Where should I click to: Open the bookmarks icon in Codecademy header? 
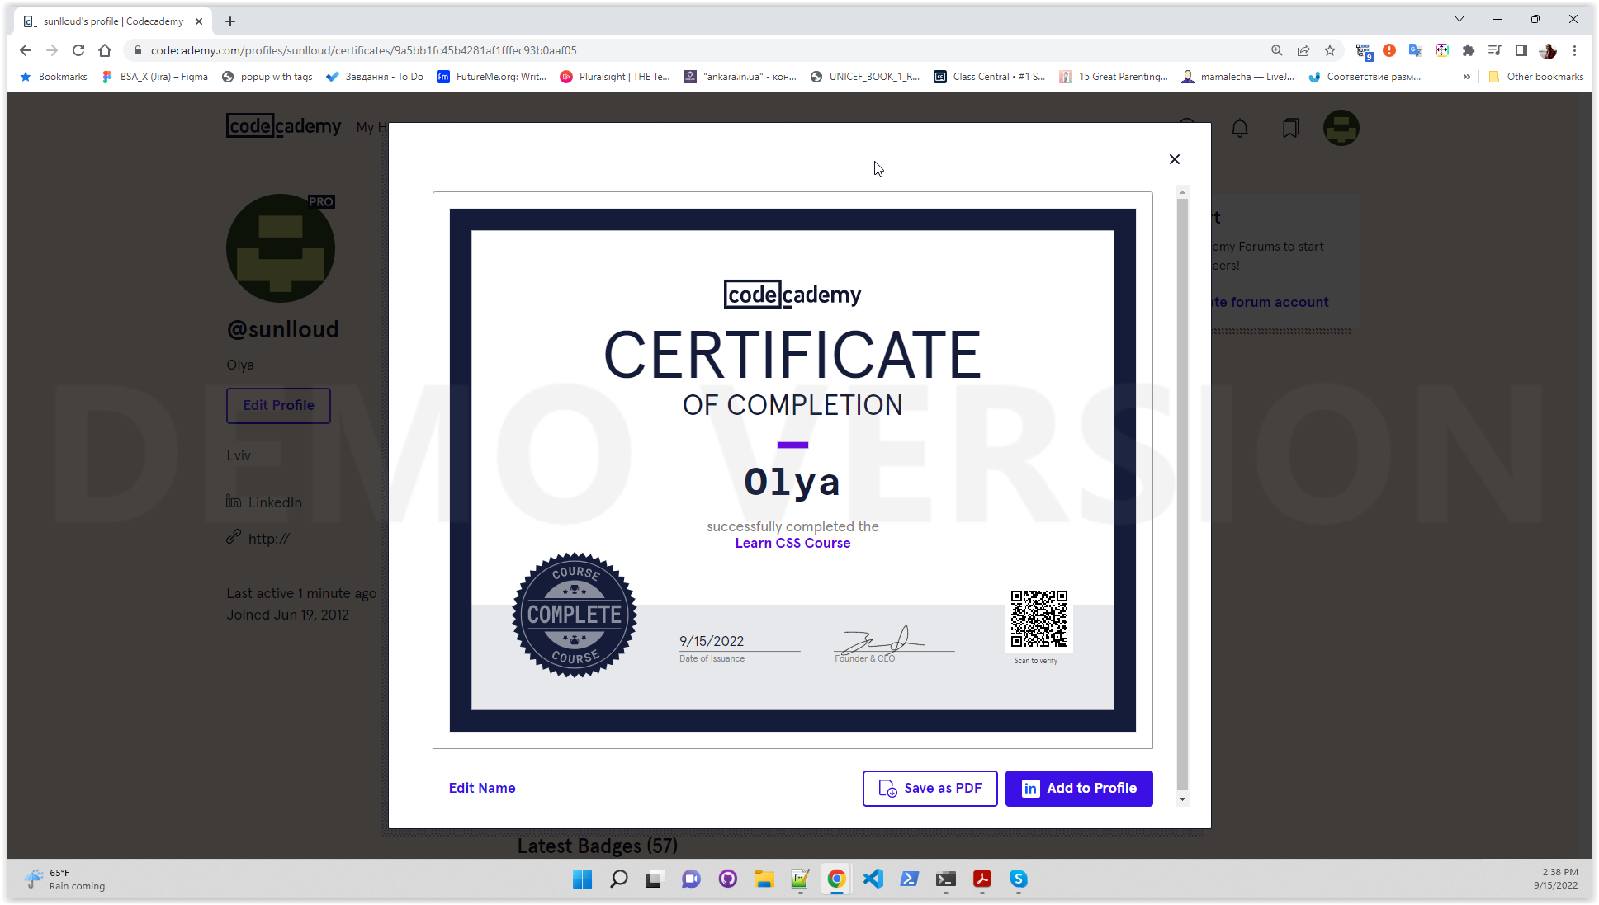1290,128
